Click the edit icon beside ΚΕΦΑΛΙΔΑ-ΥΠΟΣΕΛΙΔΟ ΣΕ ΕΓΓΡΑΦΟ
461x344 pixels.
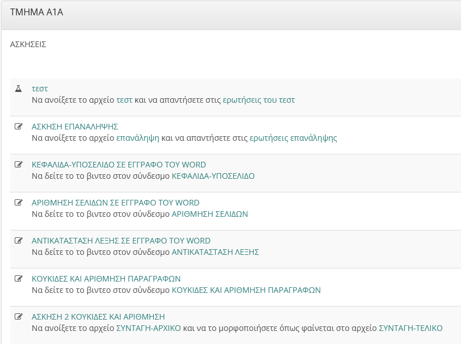click(18, 165)
